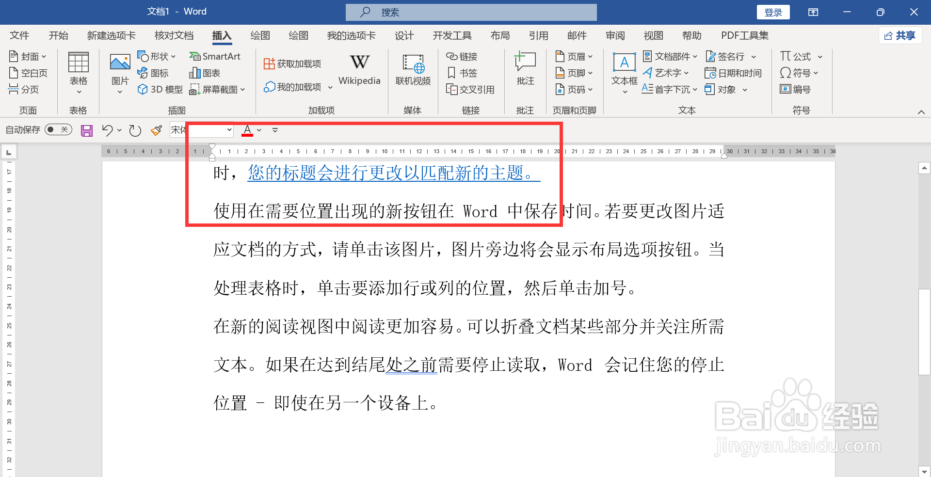This screenshot has width=931, height=477.
Task: Expand the footer (页脚) dropdown
Action: click(590, 73)
